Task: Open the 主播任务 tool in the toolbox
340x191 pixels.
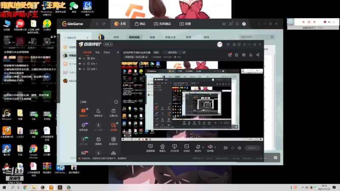Action: 113,112
